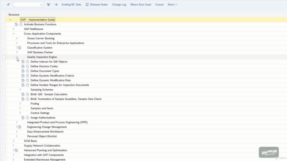Collapse the Quality Inspection Engine node
Image resolution: width=287 pixels, height=161 pixels.
point(17,57)
